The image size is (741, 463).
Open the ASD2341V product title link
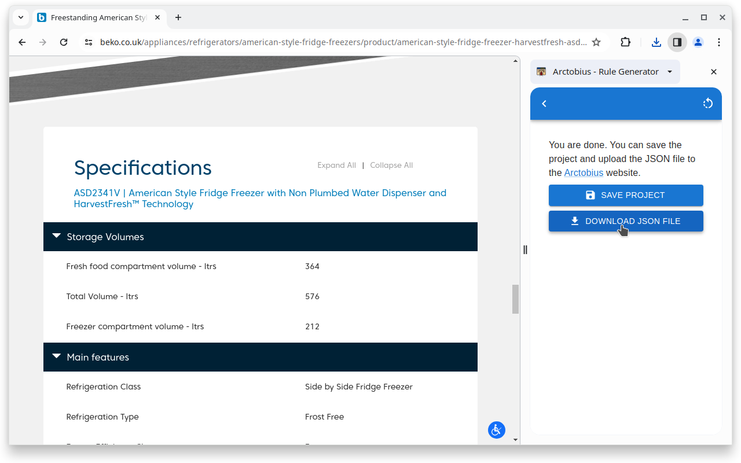260,199
